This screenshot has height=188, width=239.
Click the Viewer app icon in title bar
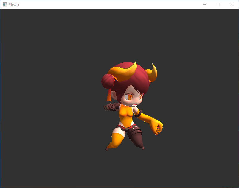pyautogui.click(x=5, y=4)
